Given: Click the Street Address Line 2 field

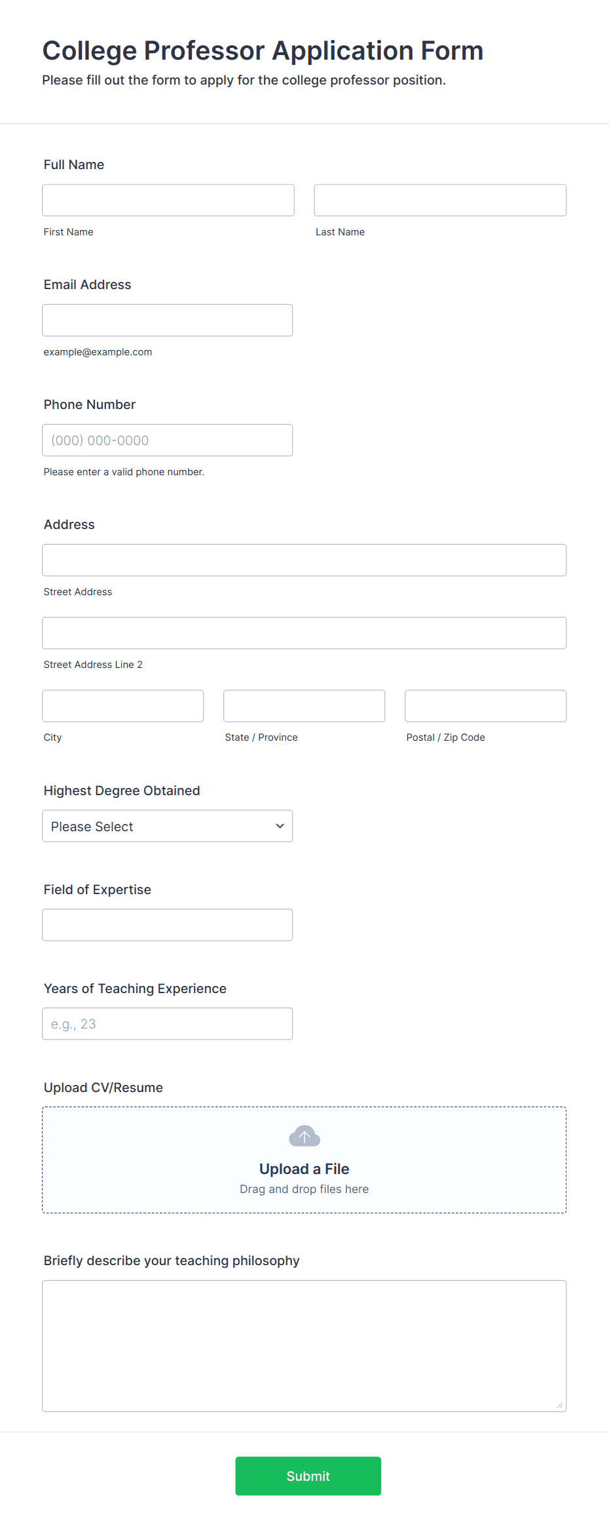Looking at the screenshot, I should (304, 633).
